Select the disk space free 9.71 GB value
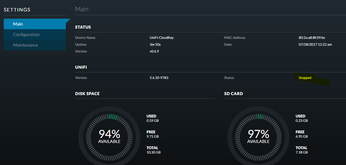This screenshot has height=165, width=346. click(x=153, y=136)
